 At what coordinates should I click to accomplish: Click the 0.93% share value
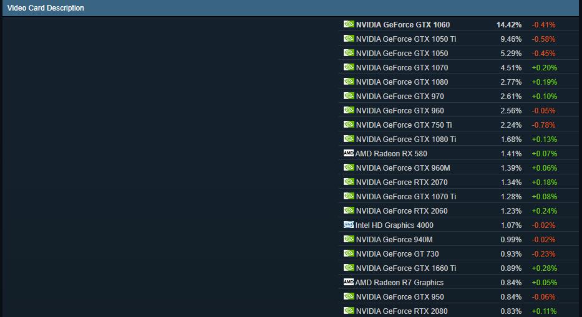(511, 254)
